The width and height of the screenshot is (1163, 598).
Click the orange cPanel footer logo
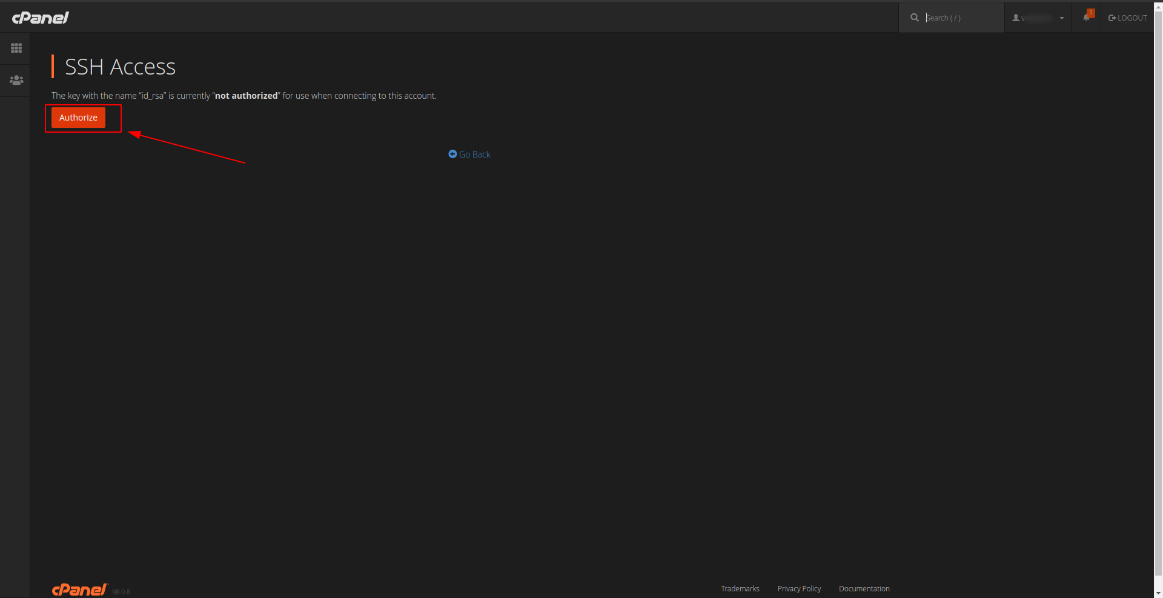coord(79,590)
